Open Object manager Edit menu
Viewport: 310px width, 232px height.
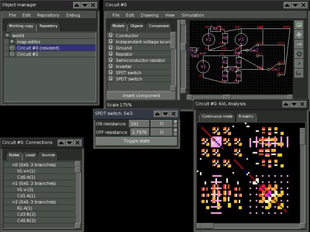coord(27,15)
